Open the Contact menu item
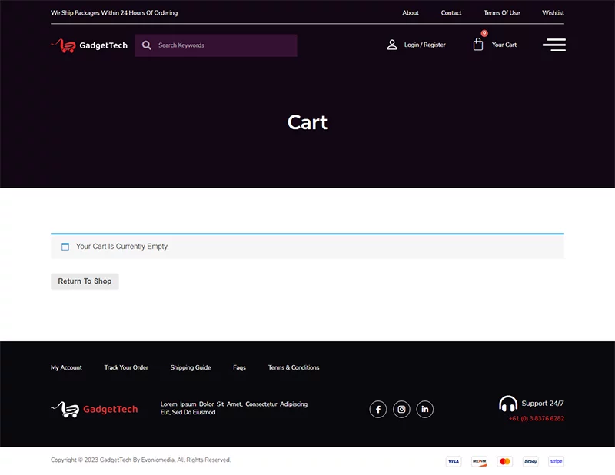 click(x=451, y=12)
